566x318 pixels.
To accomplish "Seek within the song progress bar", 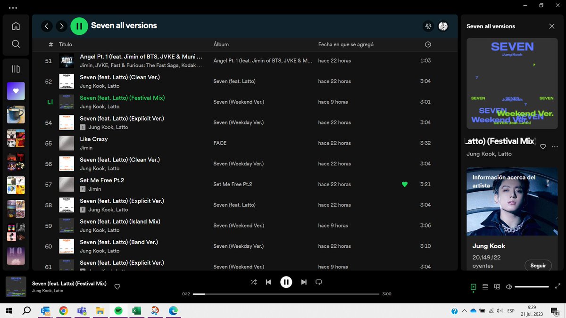I will (x=286, y=294).
